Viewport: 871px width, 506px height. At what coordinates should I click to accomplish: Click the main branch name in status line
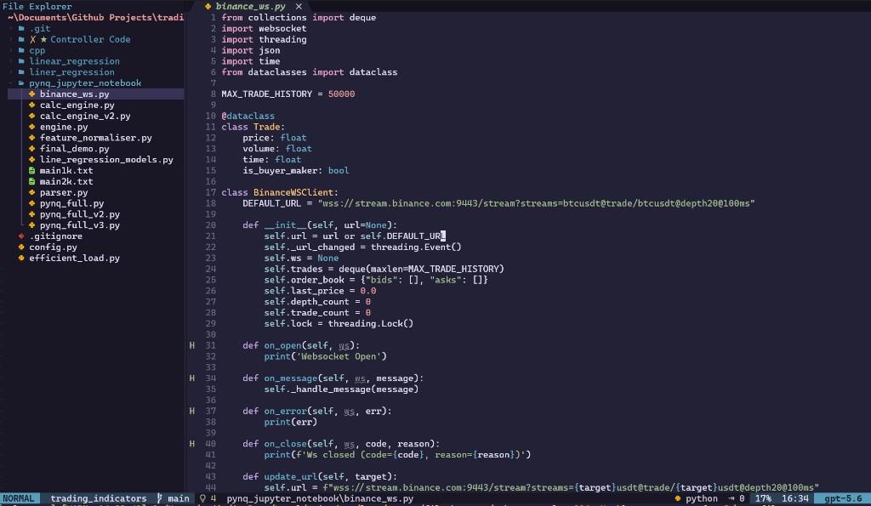pos(179,498)
